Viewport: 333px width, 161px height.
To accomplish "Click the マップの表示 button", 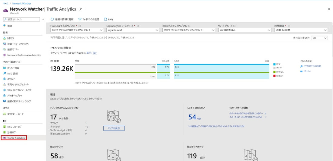I will pos(114,128).
